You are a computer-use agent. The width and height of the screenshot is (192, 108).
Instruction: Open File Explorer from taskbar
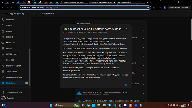(x=99, y=105)
